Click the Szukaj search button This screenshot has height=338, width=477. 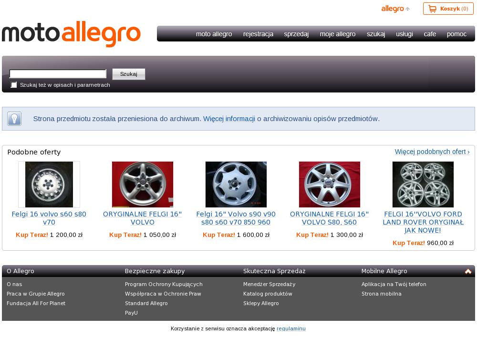click(129, 74)
